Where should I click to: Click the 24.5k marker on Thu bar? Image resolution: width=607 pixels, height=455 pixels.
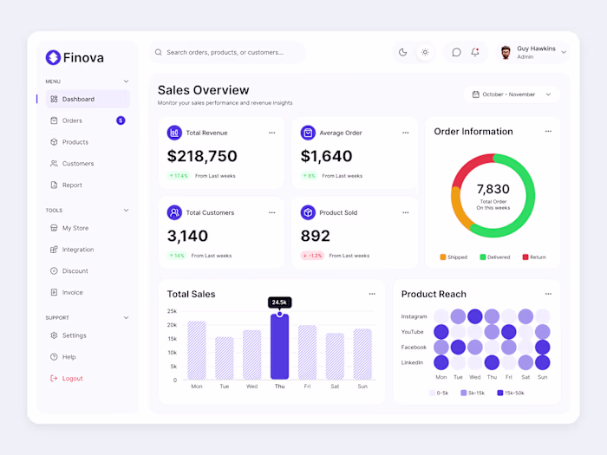coord(279,314)
